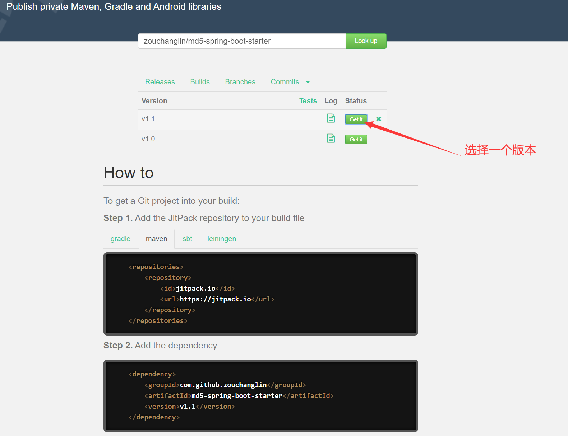Show the Commits tab

pyautogui.click(x=285, y=82)
